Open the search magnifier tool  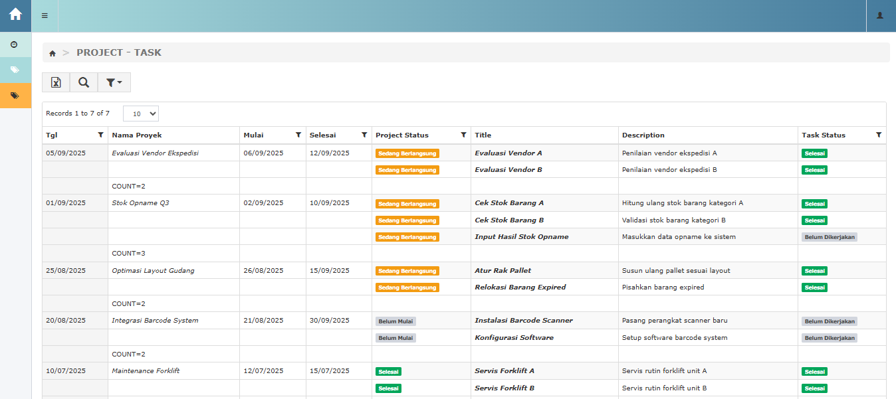coord(84,82)
